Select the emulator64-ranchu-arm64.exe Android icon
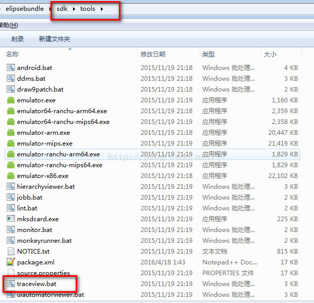This screenshot has width=314, height=303. coord(11,111)
